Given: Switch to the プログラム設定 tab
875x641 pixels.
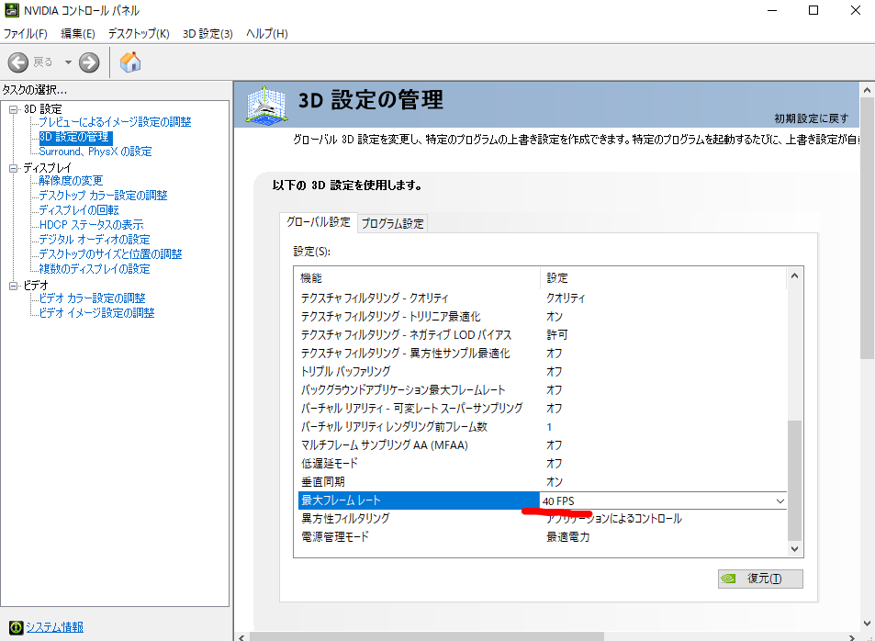Looking at the screenshot, I should [x=393, y=224].
